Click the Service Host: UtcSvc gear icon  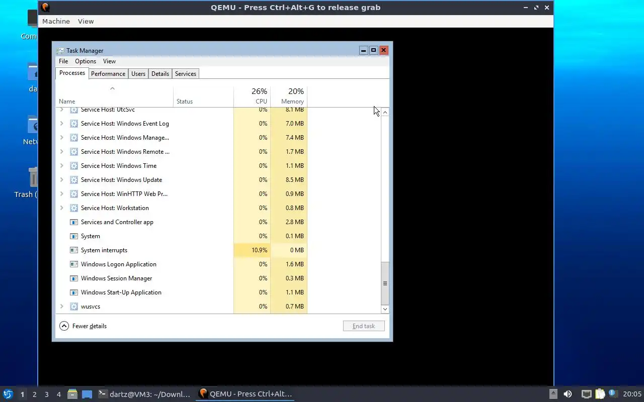(74, 110)
